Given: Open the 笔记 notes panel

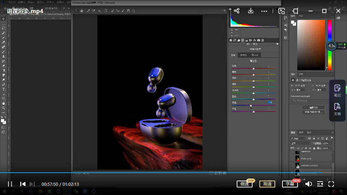Looking at the screenshot, I should click(337, 91).
